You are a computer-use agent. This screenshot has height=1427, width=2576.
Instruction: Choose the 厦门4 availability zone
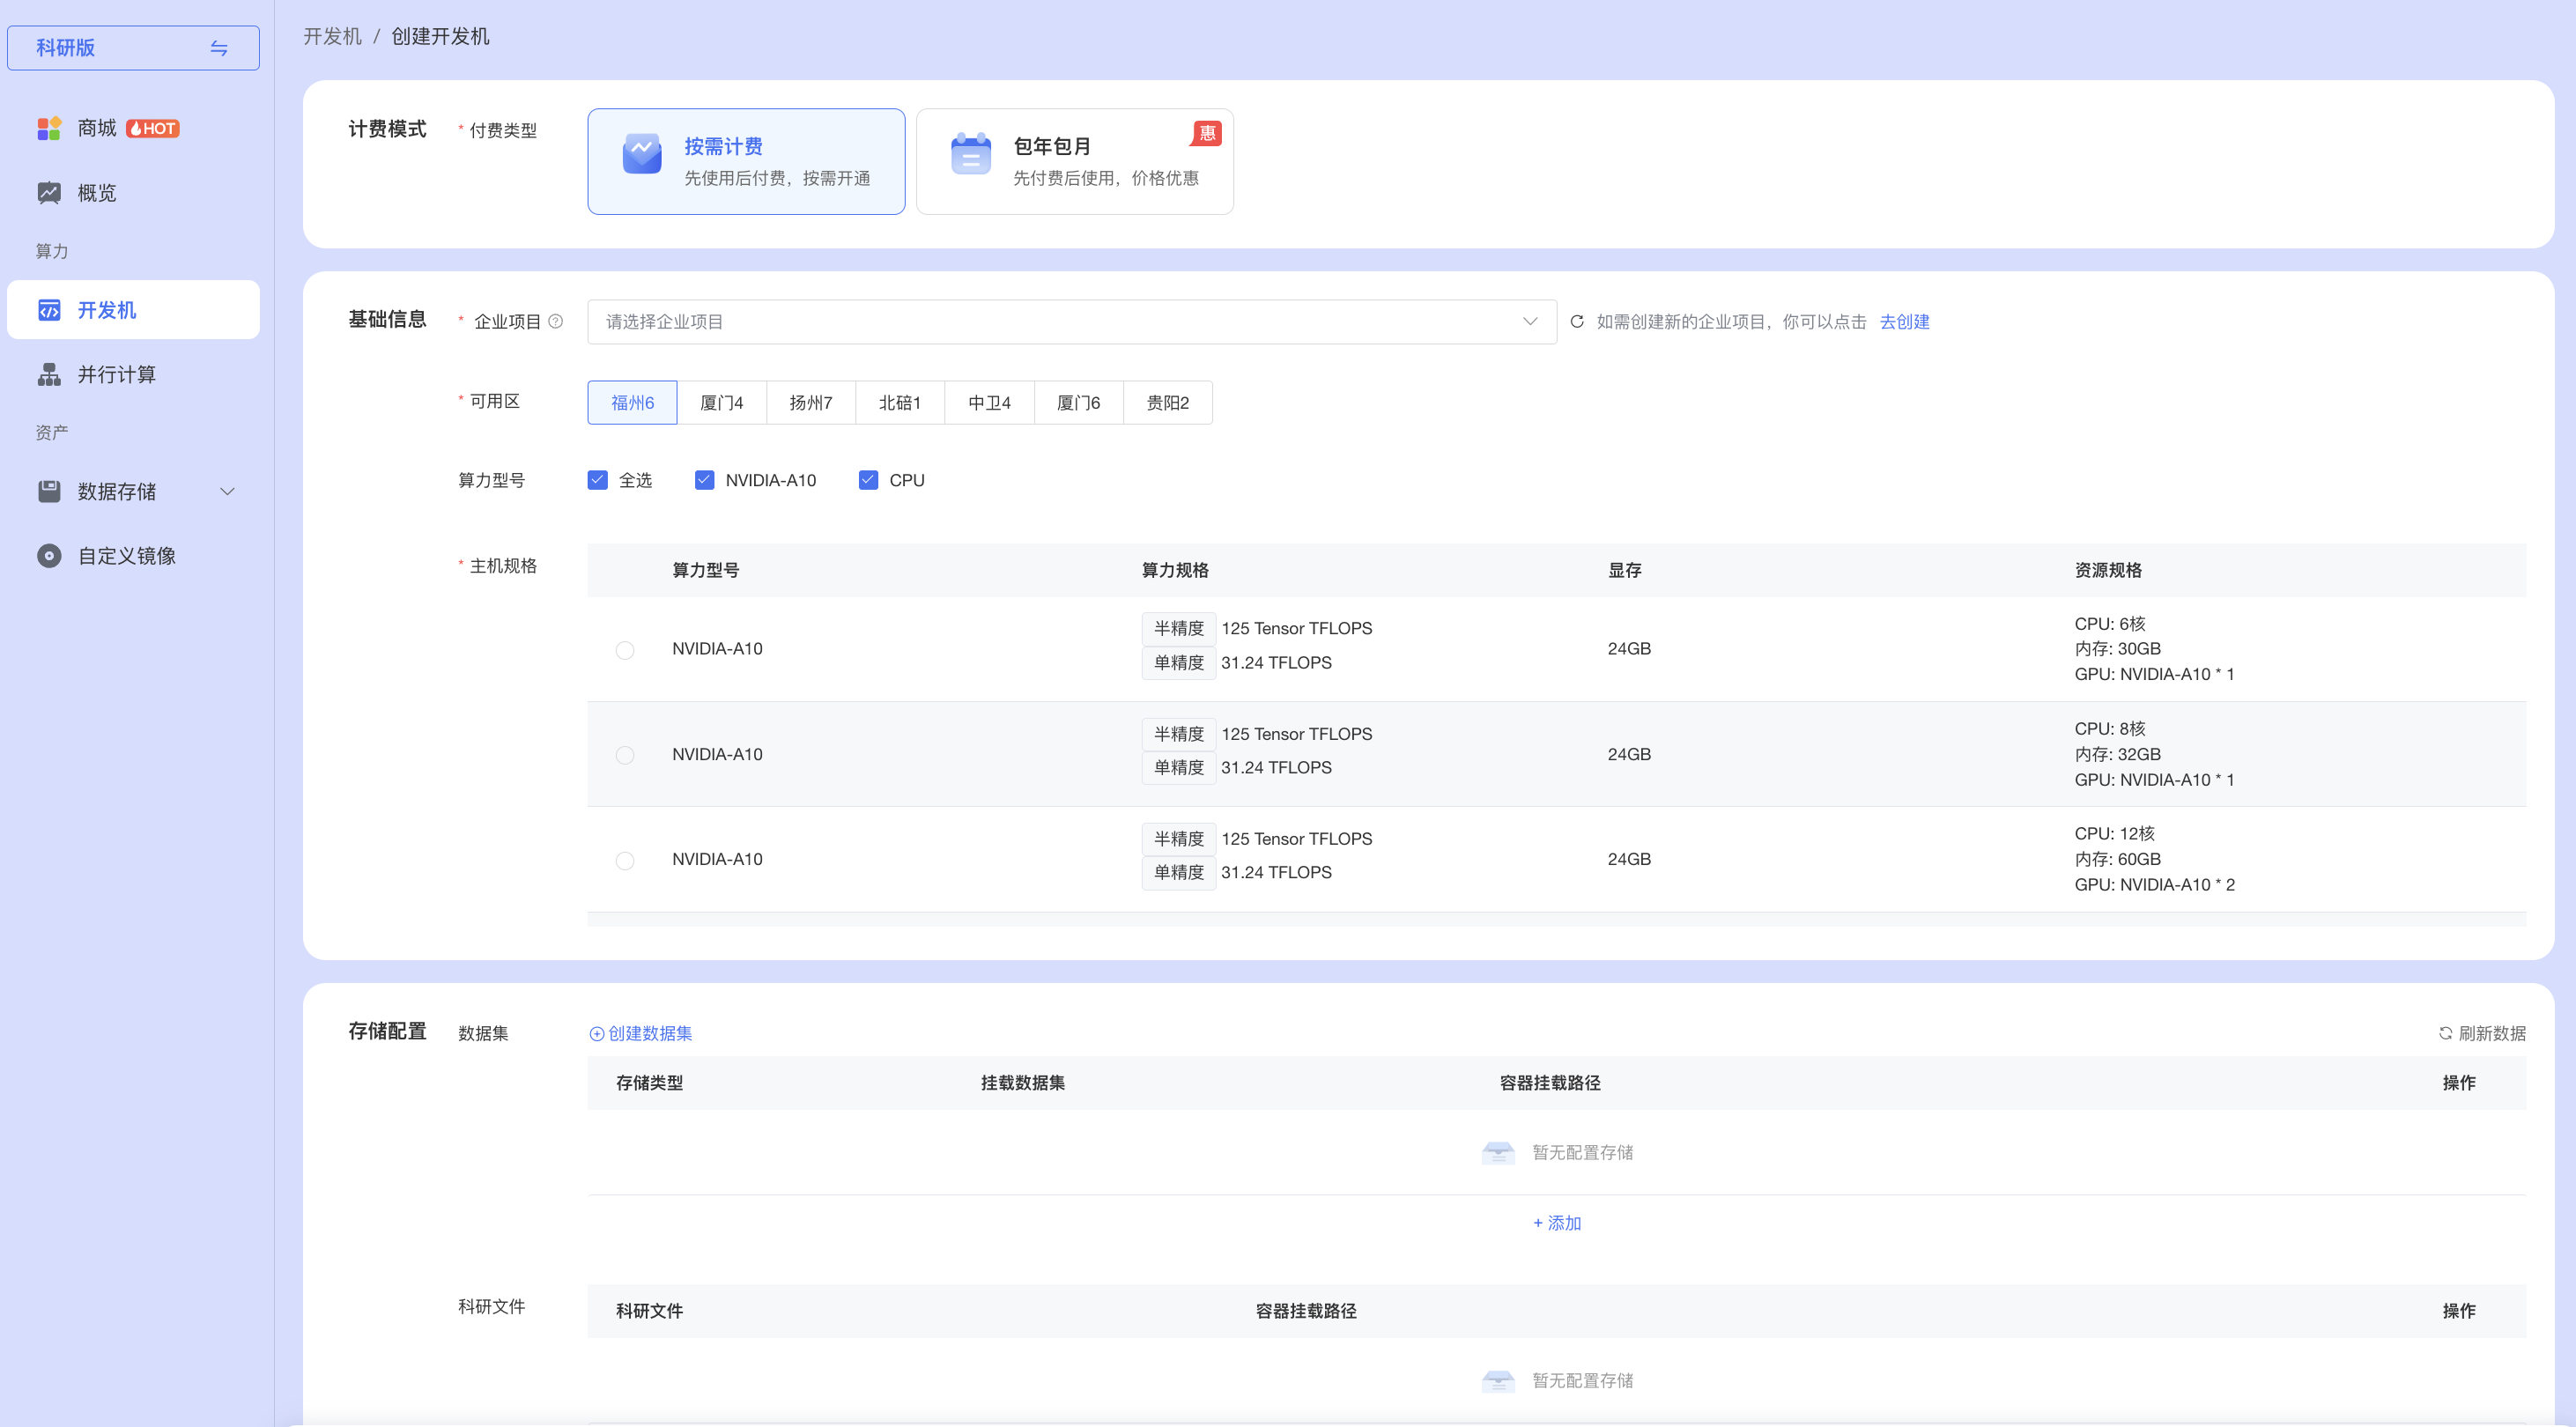click(x=721, y=402)
